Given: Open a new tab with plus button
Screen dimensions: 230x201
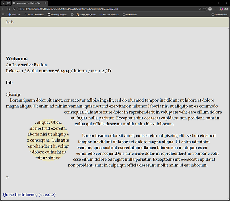Looking at the screenshot, I should pyautogui.click(x=51, y=3).
